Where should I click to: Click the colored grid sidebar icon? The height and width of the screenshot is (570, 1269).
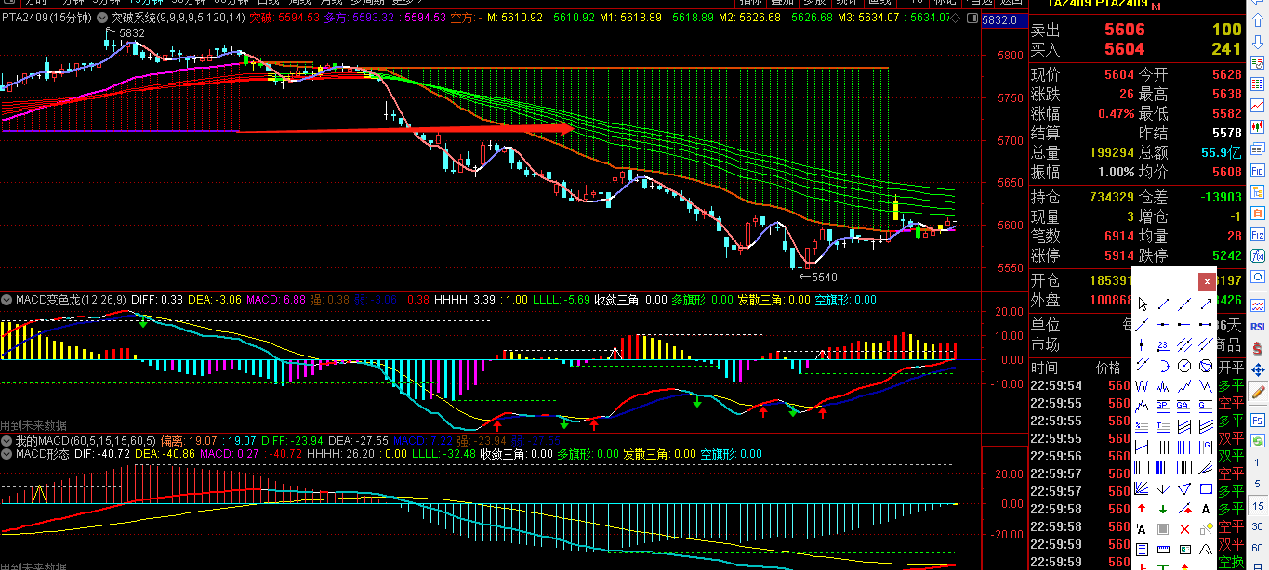(1258, 84)
